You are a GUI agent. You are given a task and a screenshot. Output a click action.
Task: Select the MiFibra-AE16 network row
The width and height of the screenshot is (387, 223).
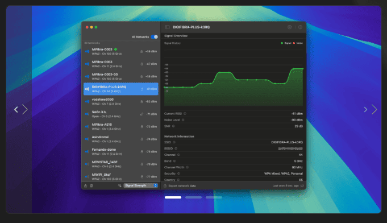[x=121, y=127]
